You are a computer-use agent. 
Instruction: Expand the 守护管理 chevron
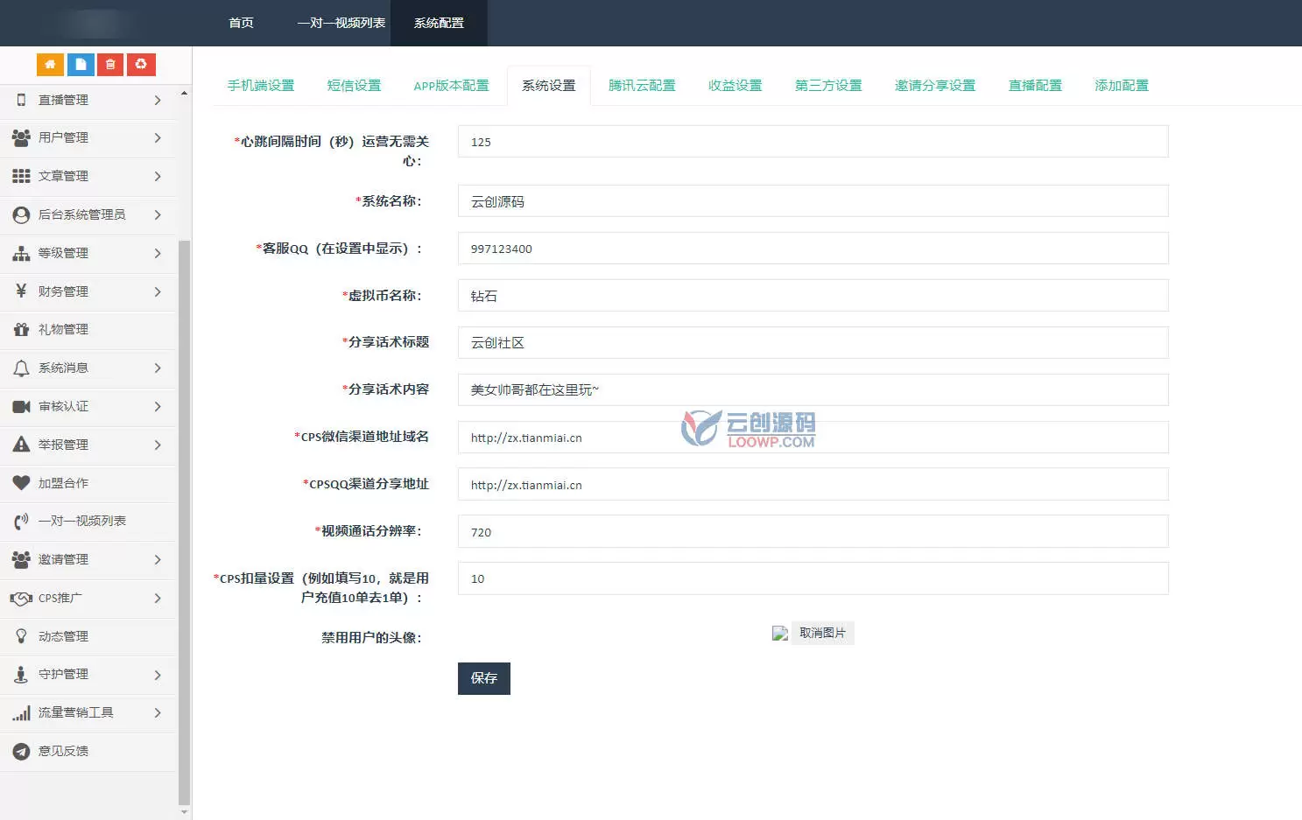point(158,675)
